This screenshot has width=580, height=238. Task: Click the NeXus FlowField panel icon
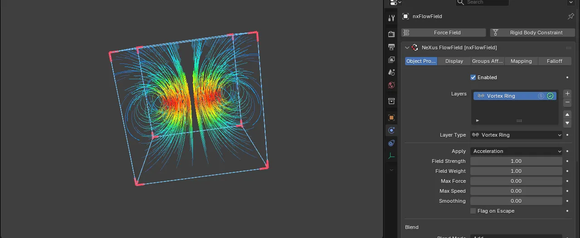(x=415, y=48)
